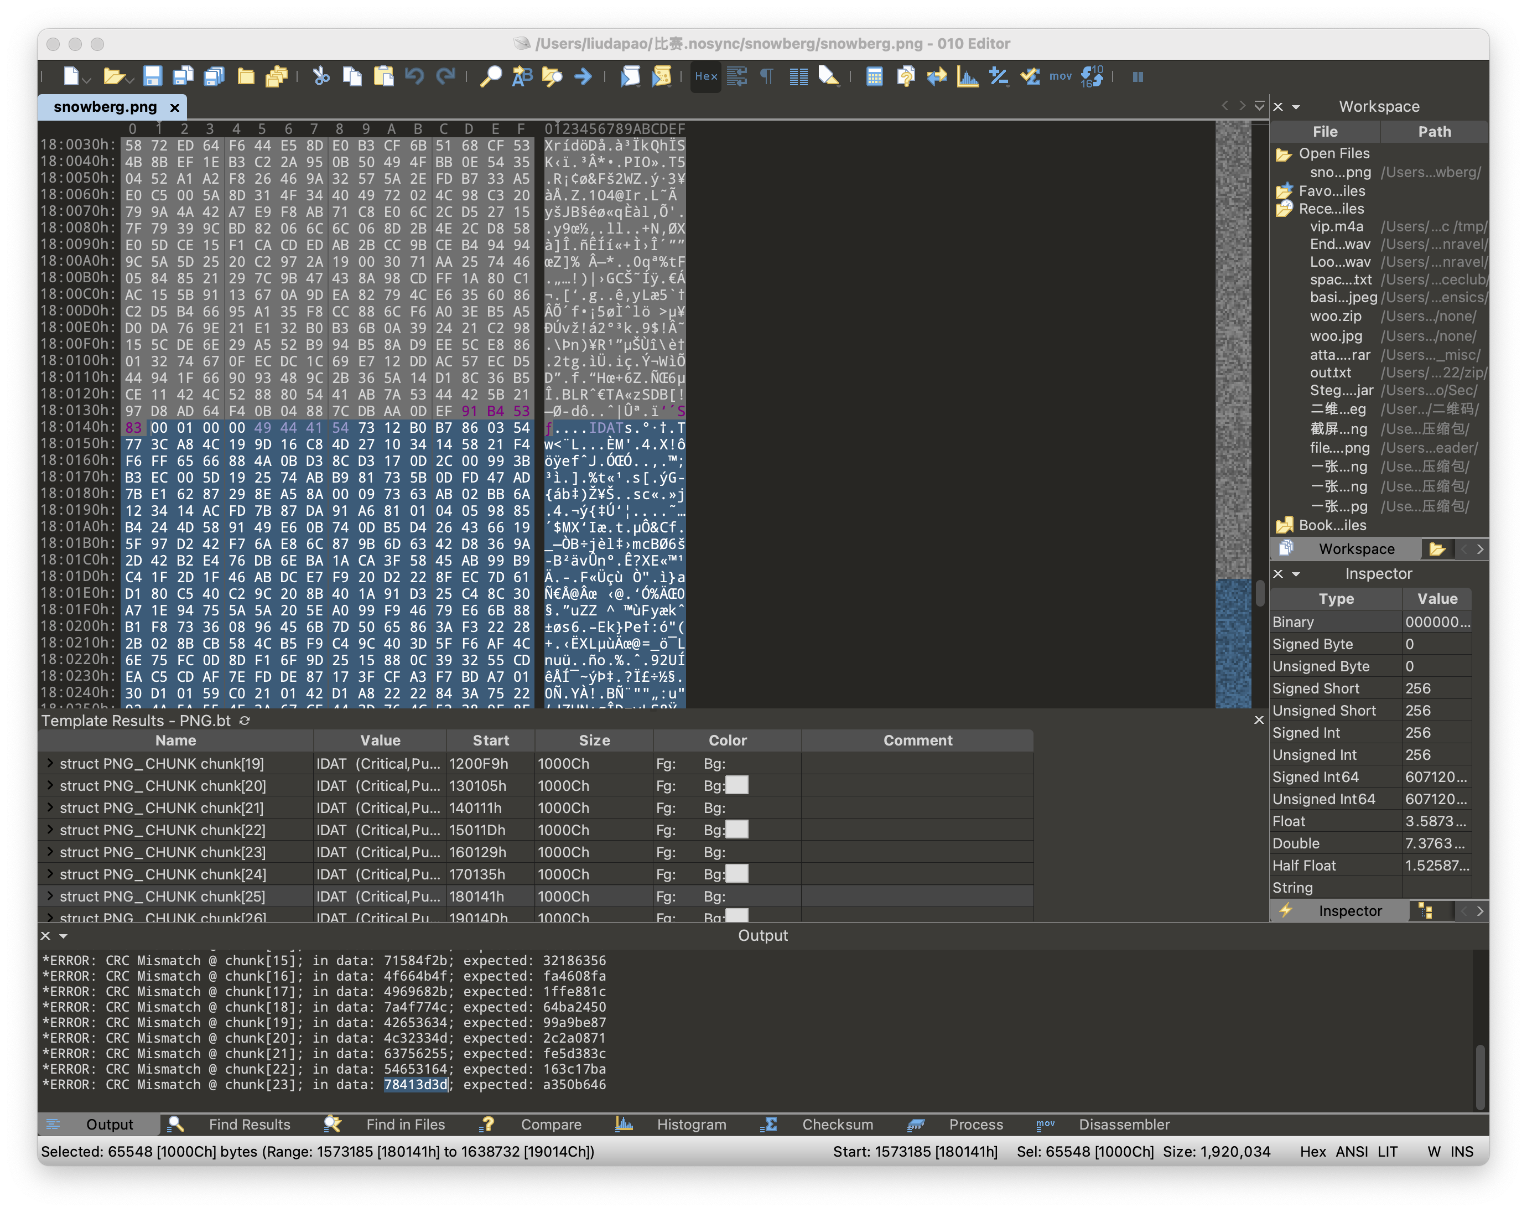Run a script via scroll icon

pos(630,76)
